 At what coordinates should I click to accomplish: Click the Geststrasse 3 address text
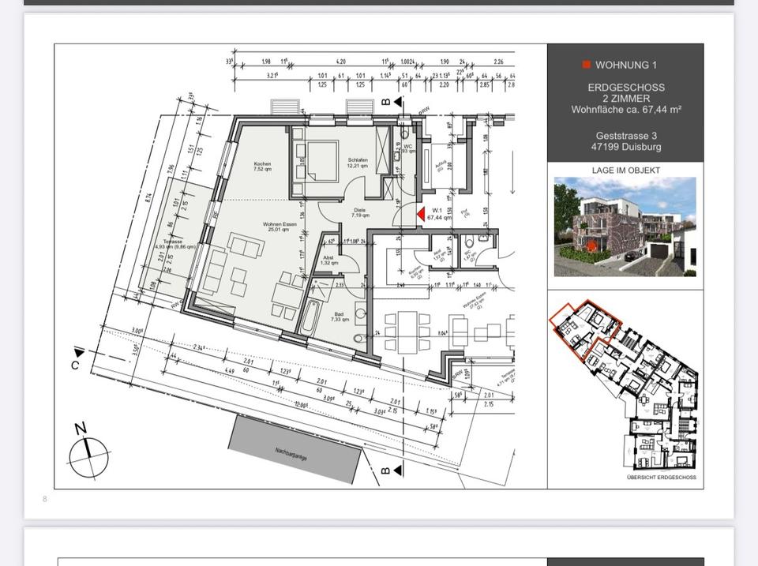point(625,136)
